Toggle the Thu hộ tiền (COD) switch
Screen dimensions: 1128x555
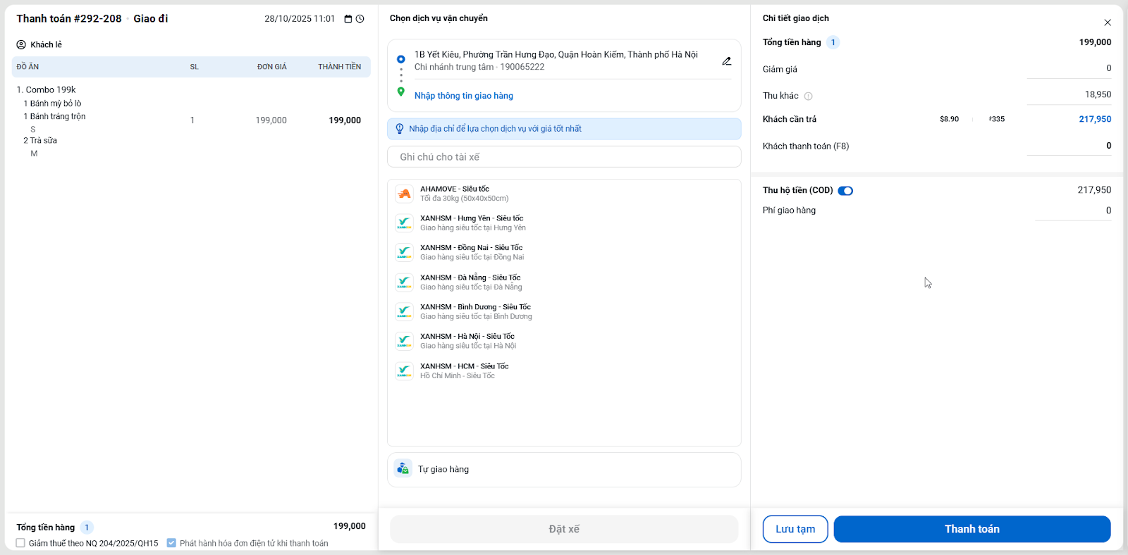[845, 191]
